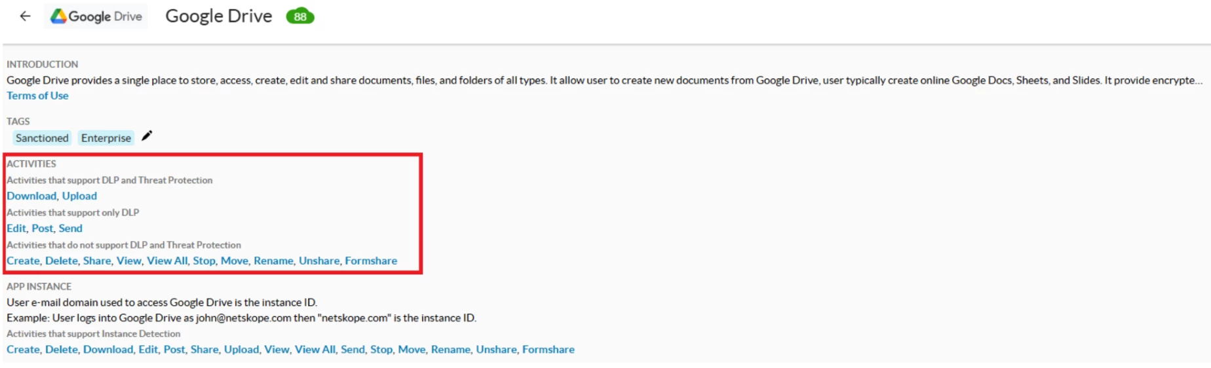Click the introduction description paragraph
The height and width of the screenshot is (368, 1211).
[604, 81]
